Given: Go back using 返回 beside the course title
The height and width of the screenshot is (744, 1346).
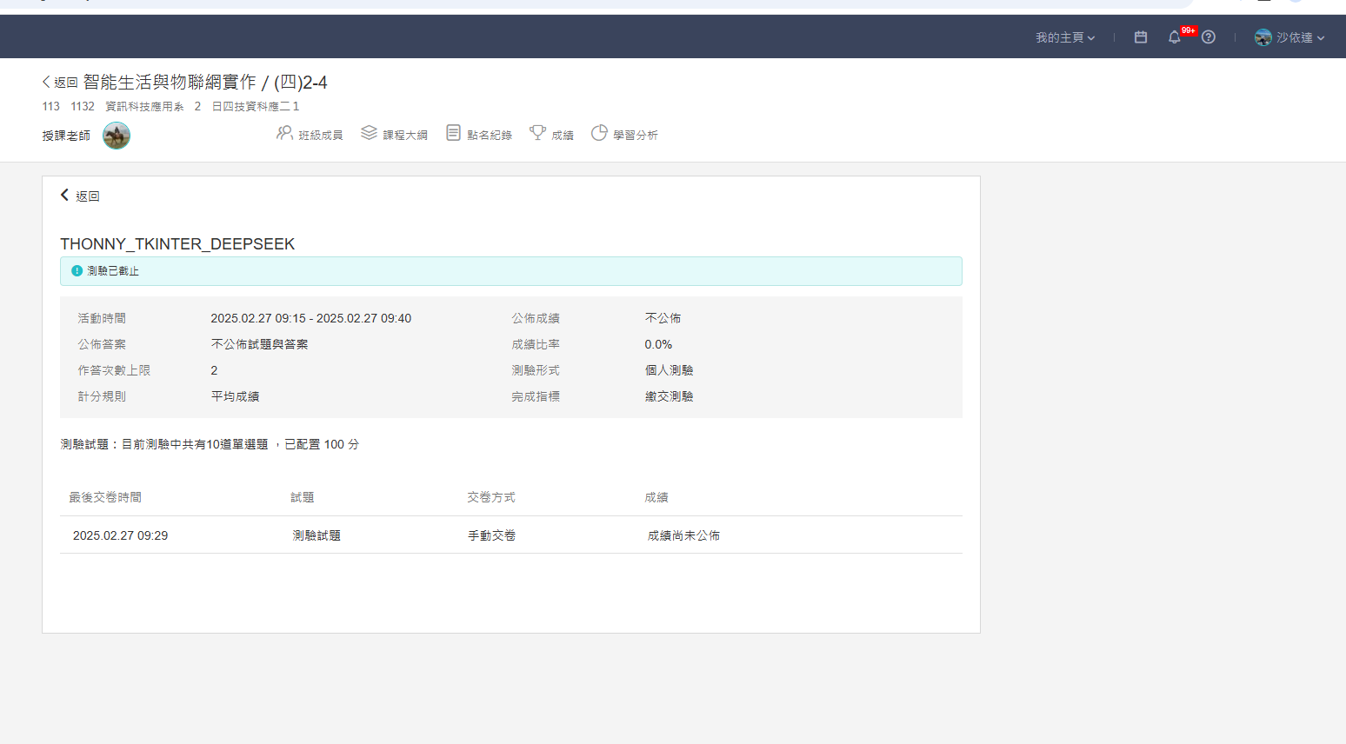Looking at the screenshot, I should pyautogui.click(x=60, y=83).
